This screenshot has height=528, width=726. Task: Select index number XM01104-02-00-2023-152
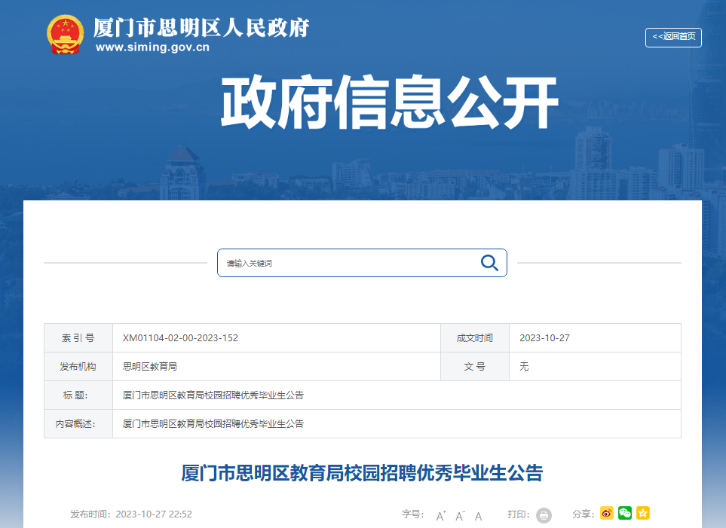180,338
